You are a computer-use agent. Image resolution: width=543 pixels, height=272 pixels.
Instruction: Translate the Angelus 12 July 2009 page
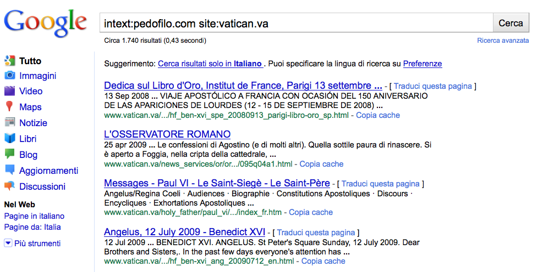[316, 233]
